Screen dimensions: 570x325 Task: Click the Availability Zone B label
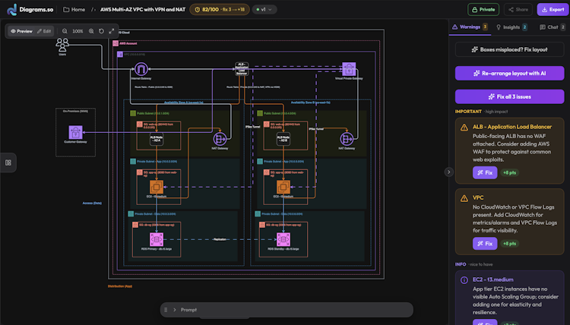pyautogui.click(x=310, y=103)
